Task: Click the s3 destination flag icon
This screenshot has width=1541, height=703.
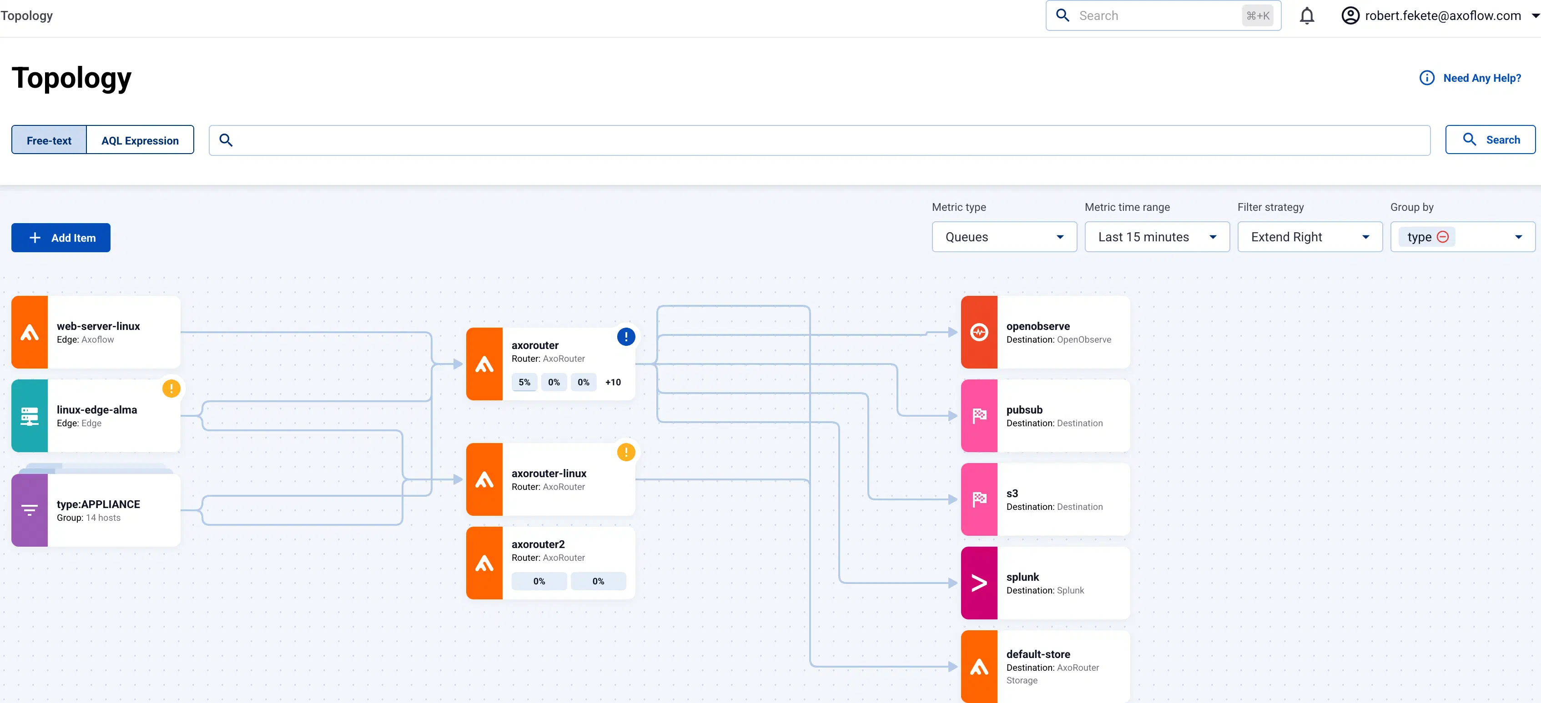Action: point(979,499)
